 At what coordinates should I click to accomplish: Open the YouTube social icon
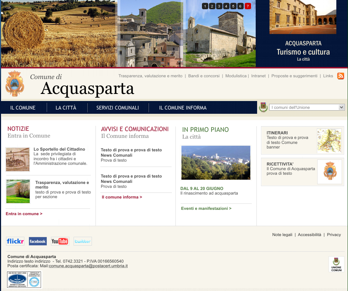coord(60,241)
